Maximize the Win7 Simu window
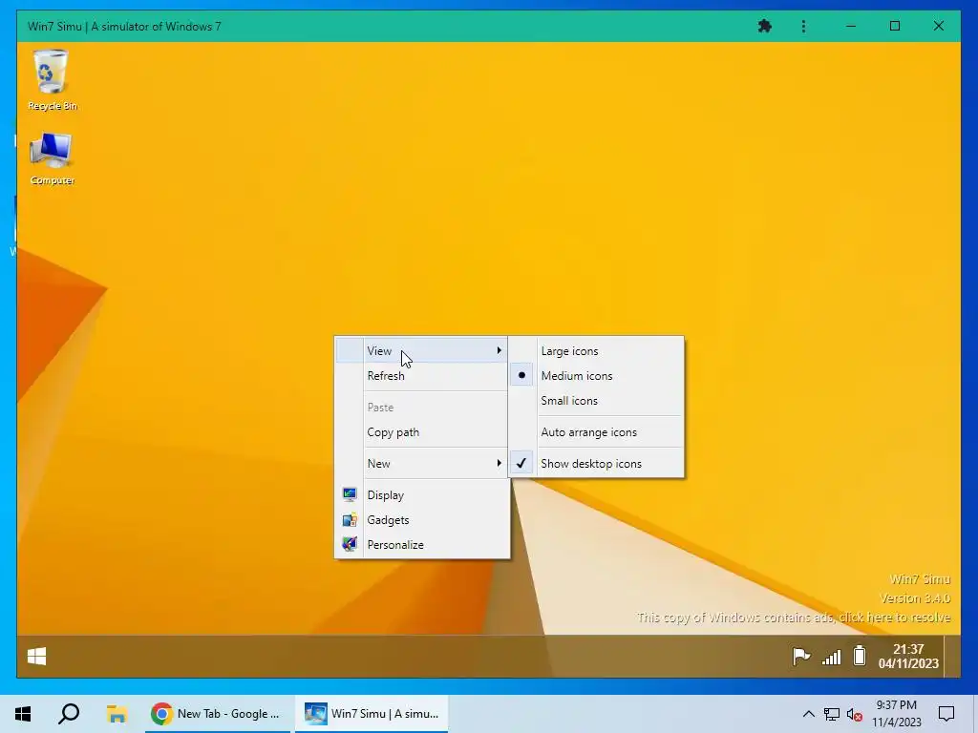Viewport: 978px width, 733px height. 894,26
